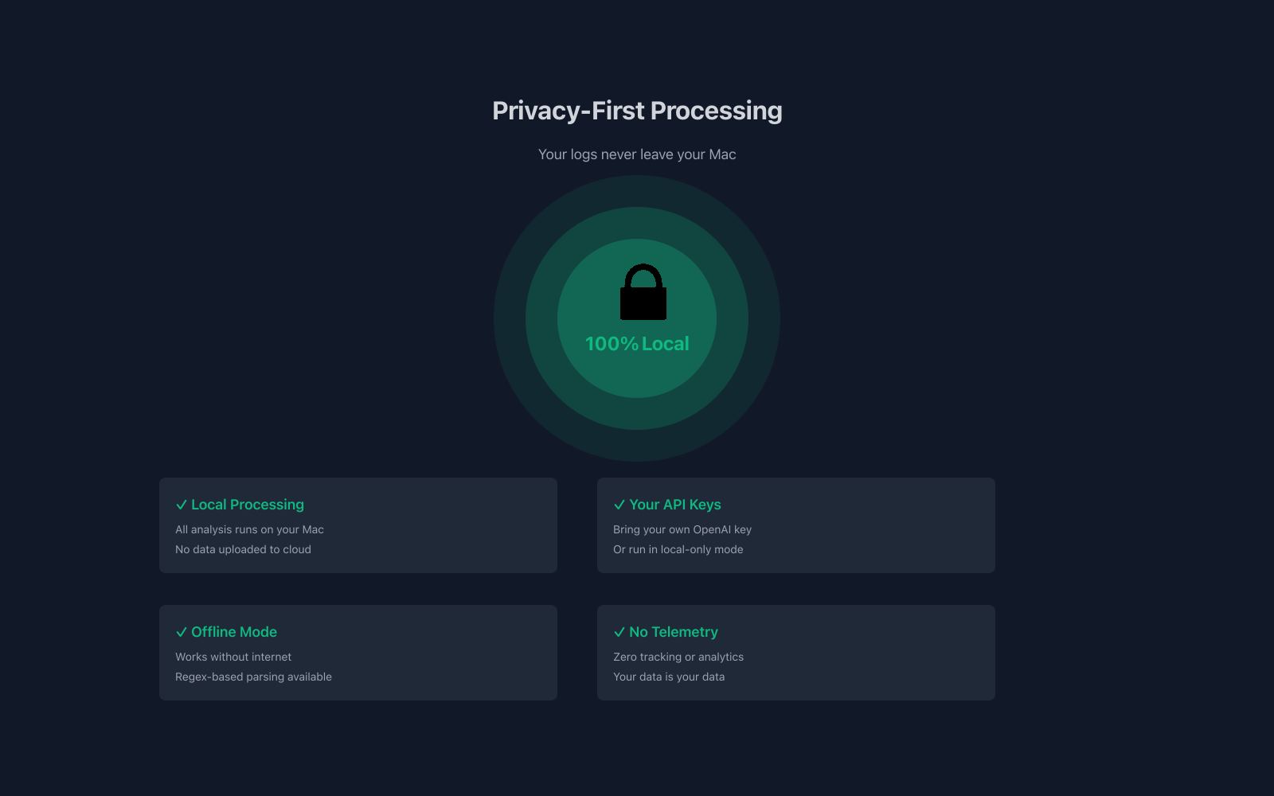Image resolution: width=1274 pixels, height=796 pixels.
Task: Click the checkmark beside Local Processing
Action: coord(182,505)
